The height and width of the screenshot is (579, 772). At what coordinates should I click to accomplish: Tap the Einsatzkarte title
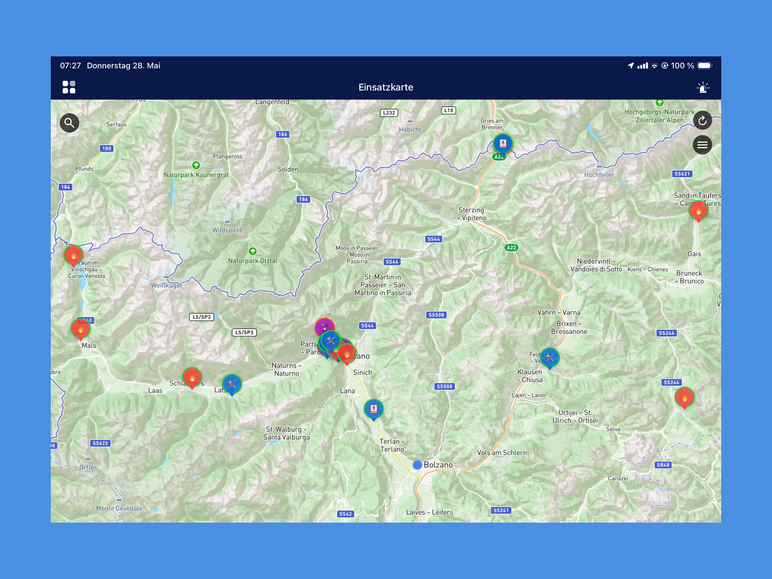pos(386,87)
